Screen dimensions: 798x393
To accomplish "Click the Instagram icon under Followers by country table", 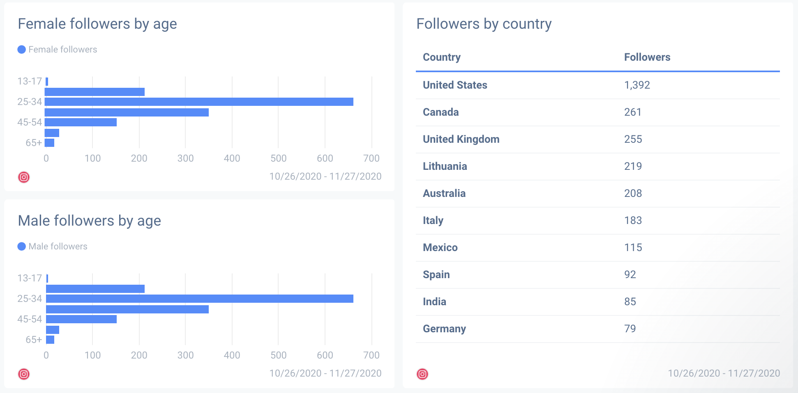I will click(422, 374).
